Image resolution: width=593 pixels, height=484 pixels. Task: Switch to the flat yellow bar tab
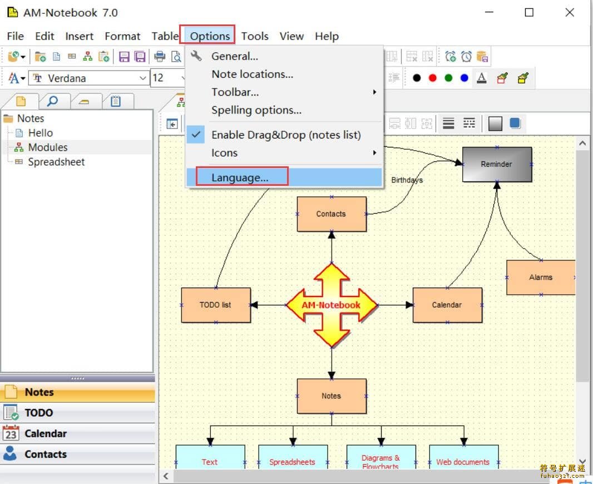coord(84,101)
